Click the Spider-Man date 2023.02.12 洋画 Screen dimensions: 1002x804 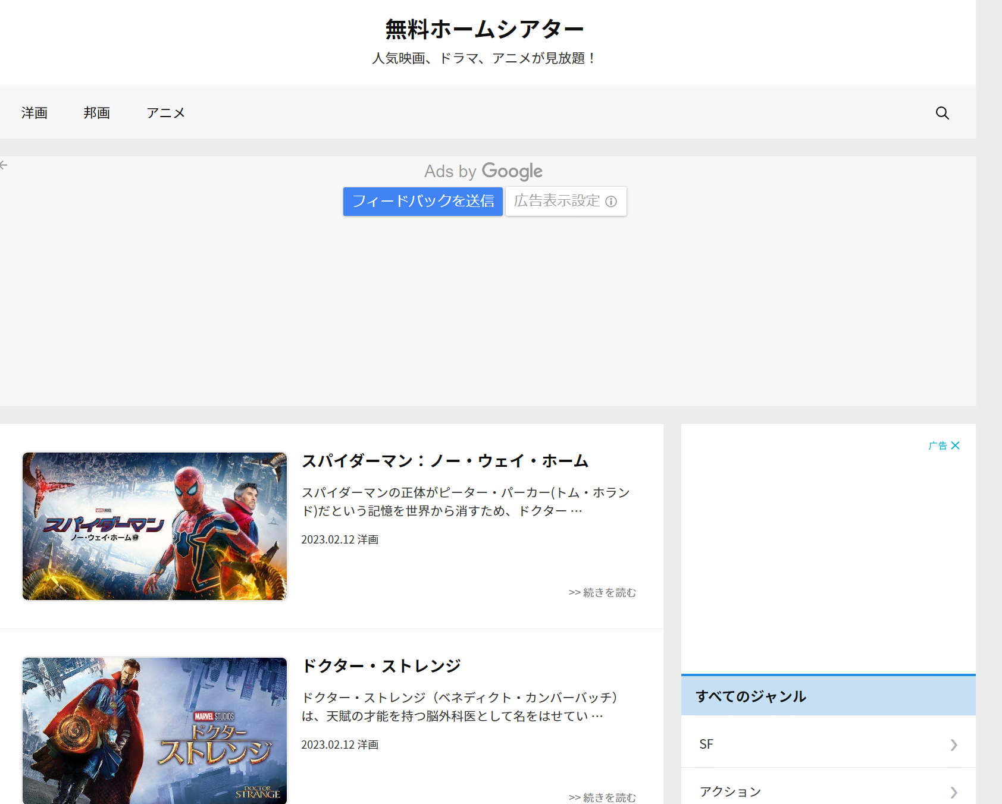pyautogui.click(x=340, y=539)
